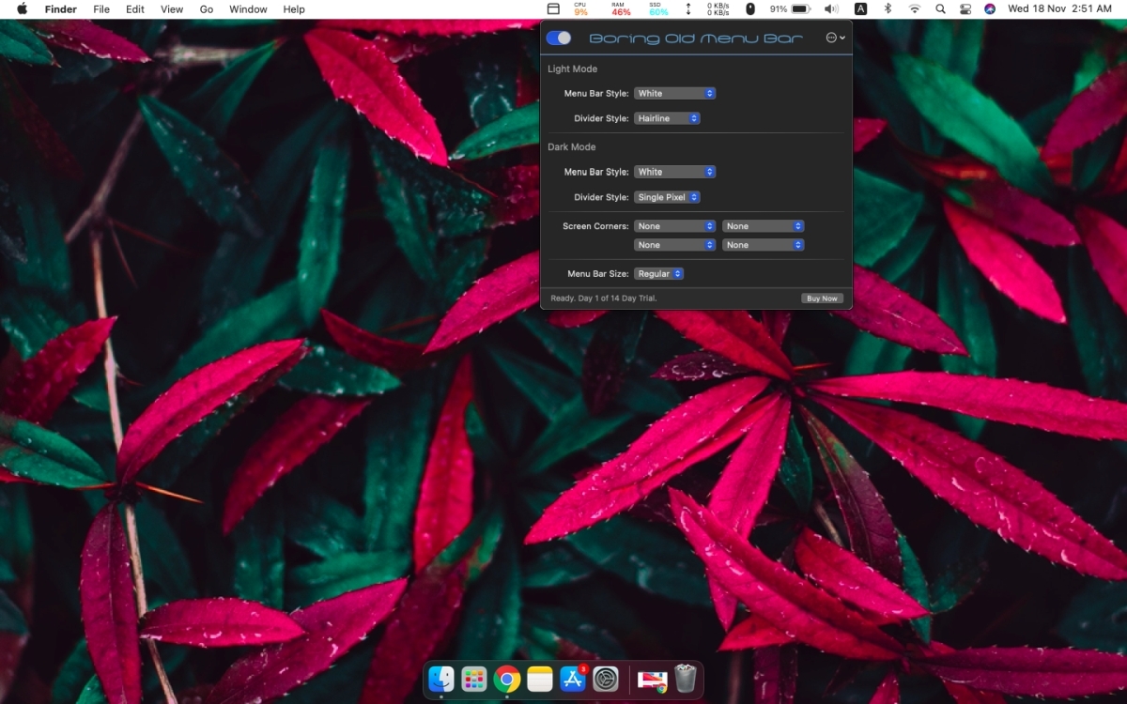Screen dimensions: 1127x704
Task: Open the Menu Bar Size popup showing Regular
Action: point(659,273)
